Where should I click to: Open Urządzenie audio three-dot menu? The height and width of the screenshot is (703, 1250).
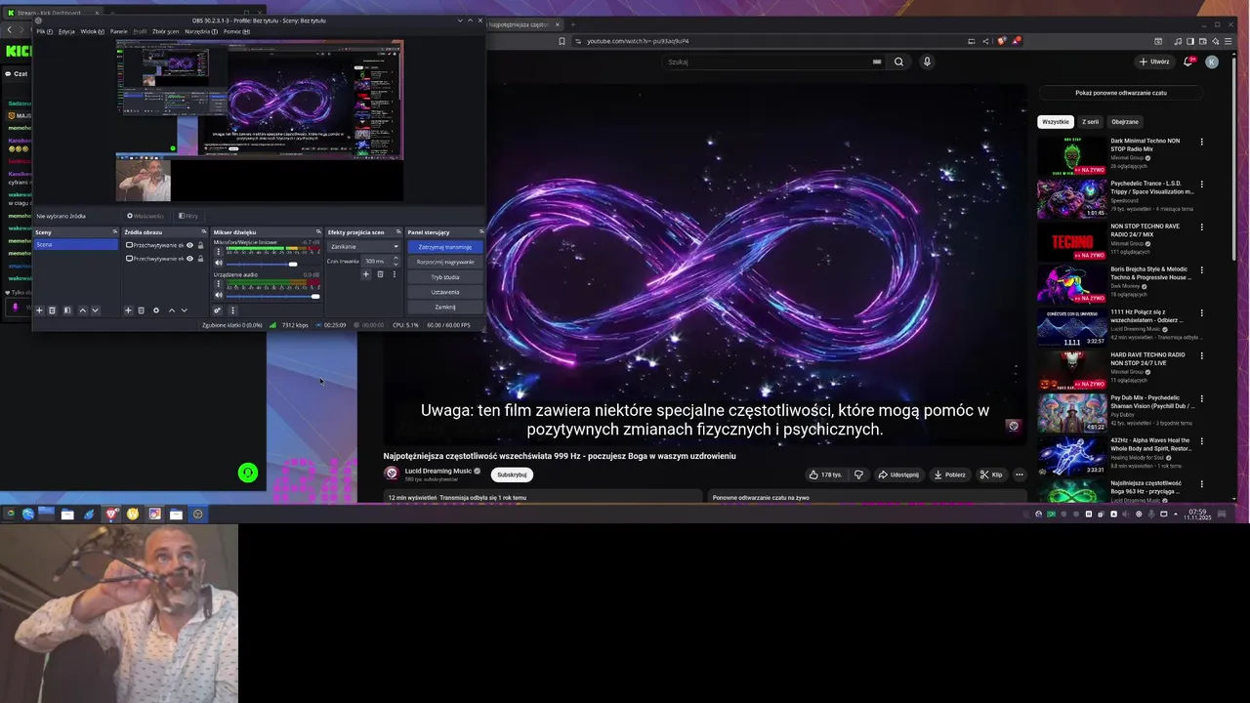(219, 284)
